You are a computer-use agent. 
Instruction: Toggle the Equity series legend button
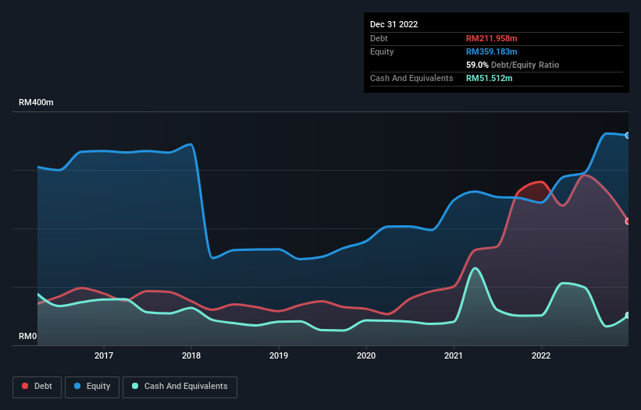pyautogui.click(x=92, y=387)
